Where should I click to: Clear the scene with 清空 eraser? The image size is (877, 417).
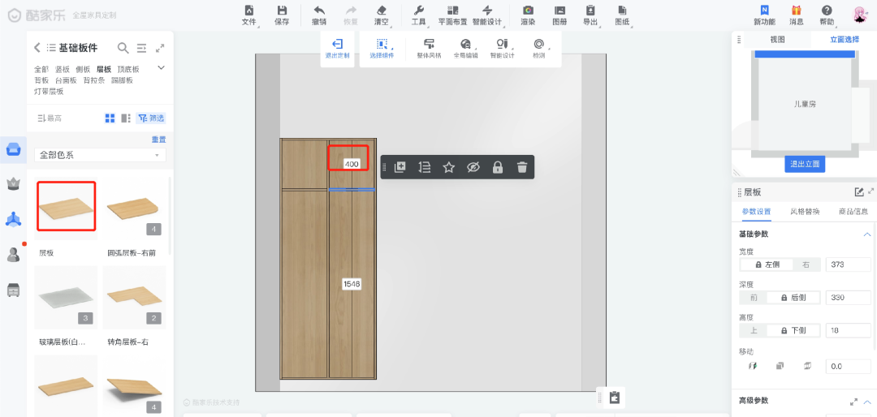(382, 15)
